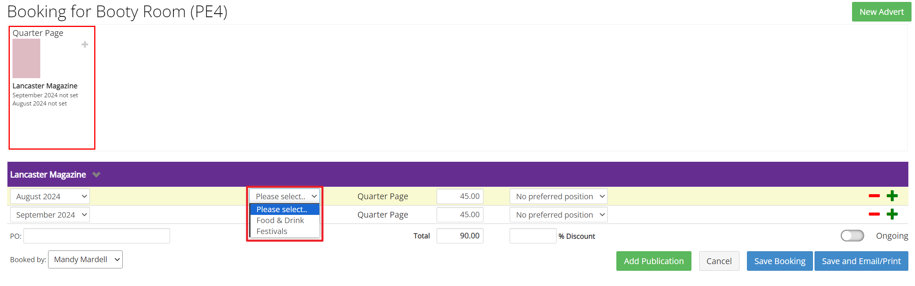Add a row using September 2024 green plus
The image size is (915, 286).
tap(892, 214)
